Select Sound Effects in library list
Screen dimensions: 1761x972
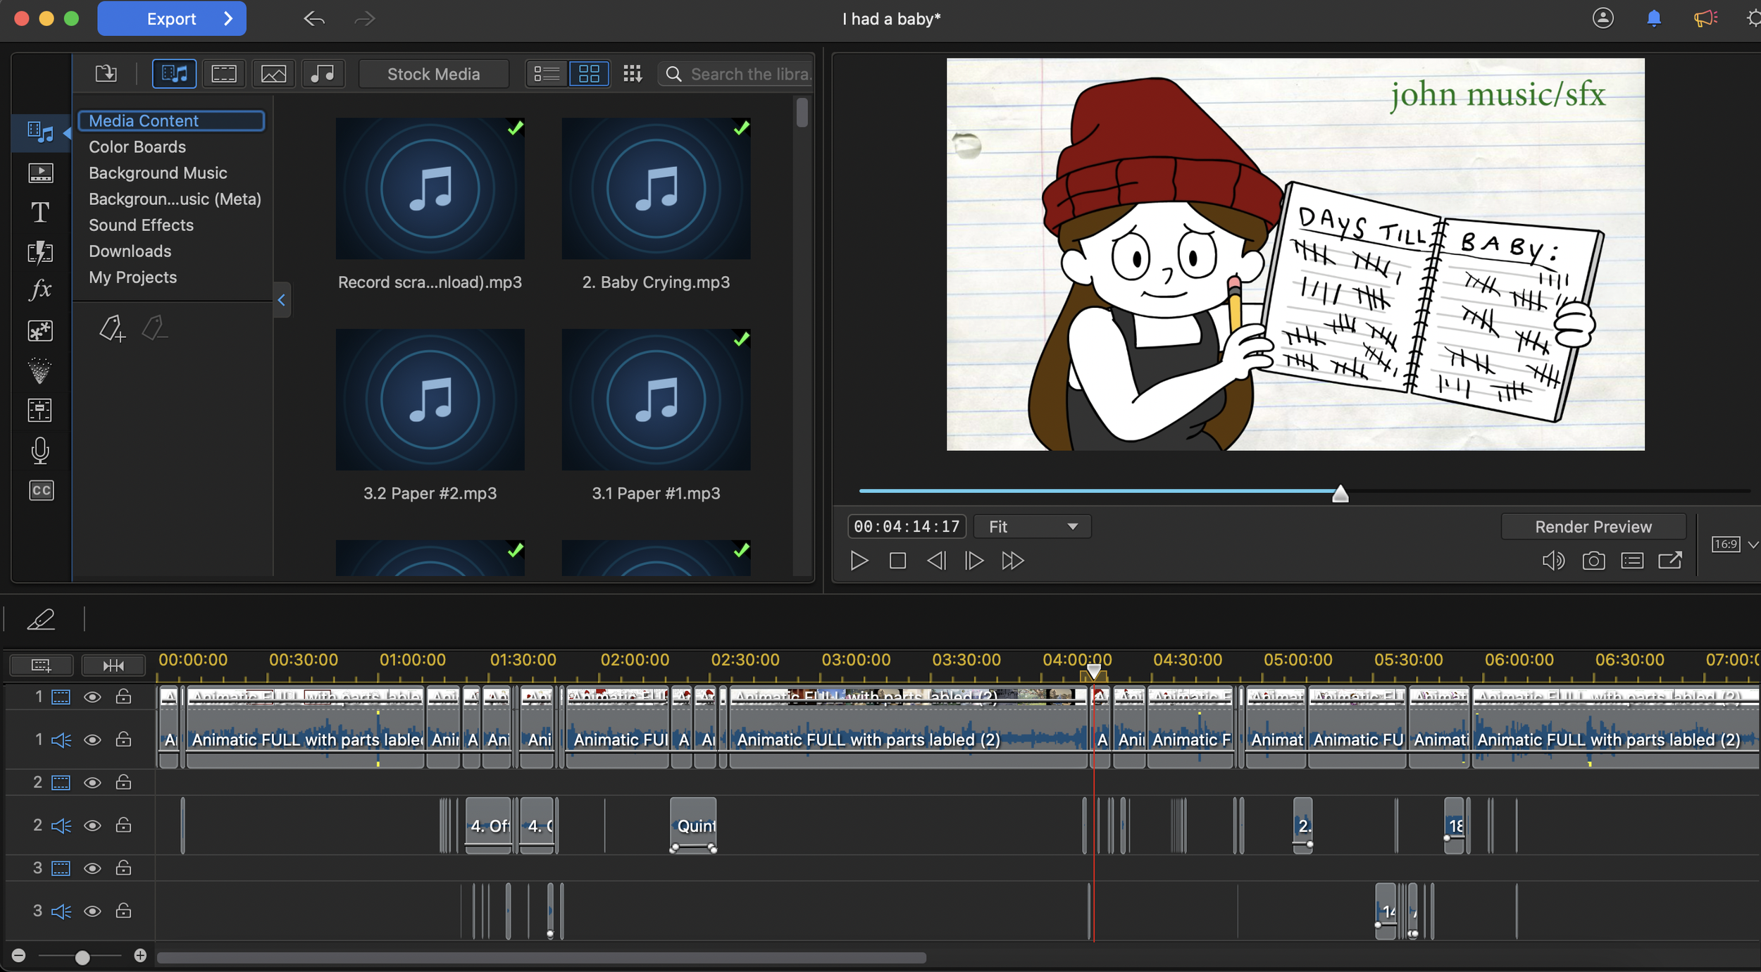[x=141, y=225]
